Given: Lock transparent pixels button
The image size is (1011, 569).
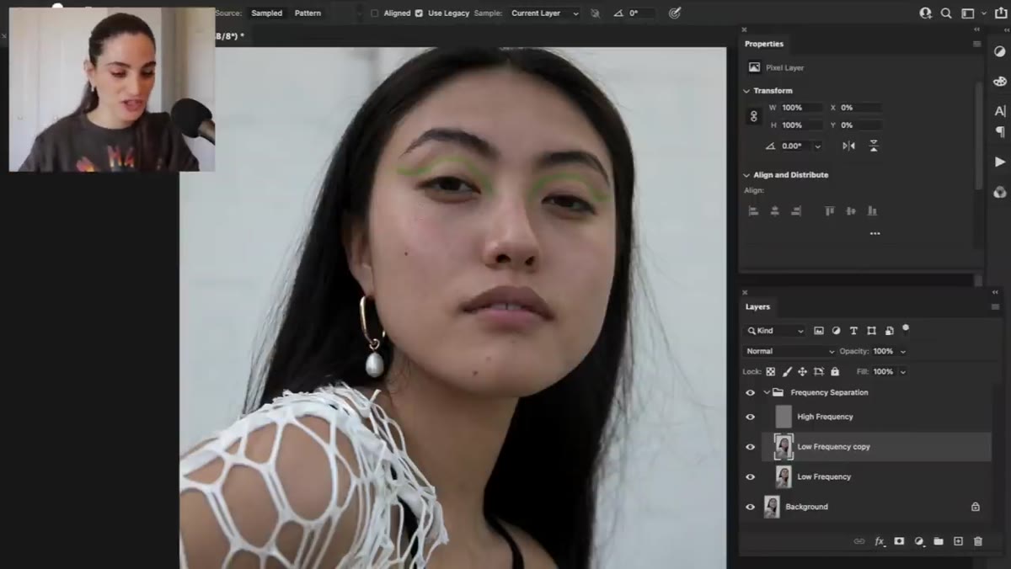Looking at the screenshot, I should pos(770,371).
